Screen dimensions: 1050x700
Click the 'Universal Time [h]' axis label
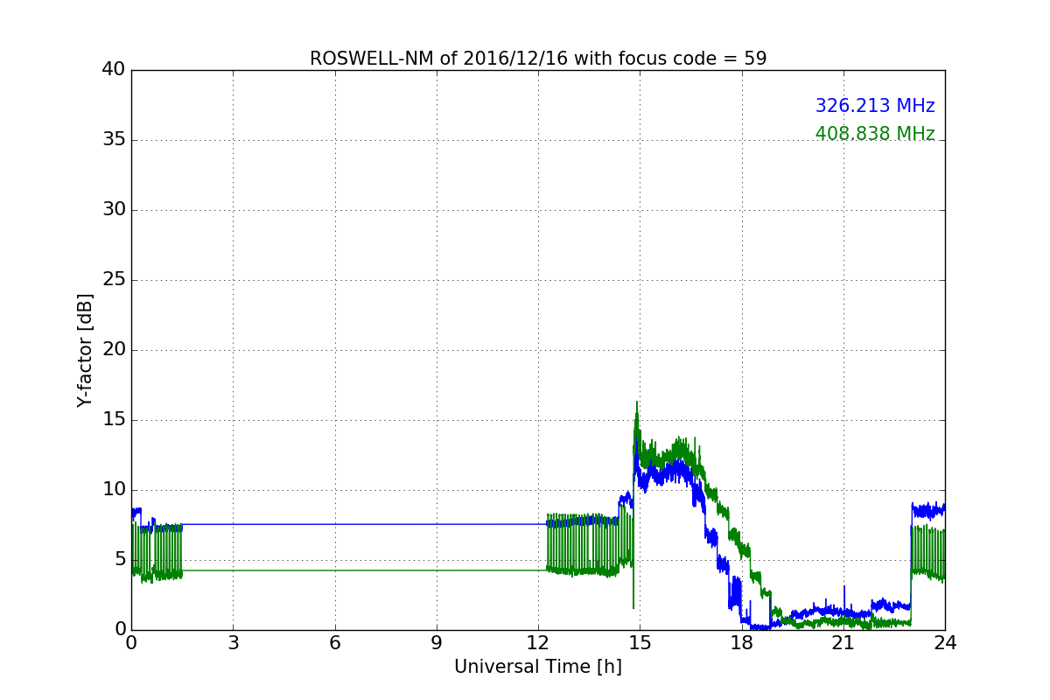click(x=538, y=667)
